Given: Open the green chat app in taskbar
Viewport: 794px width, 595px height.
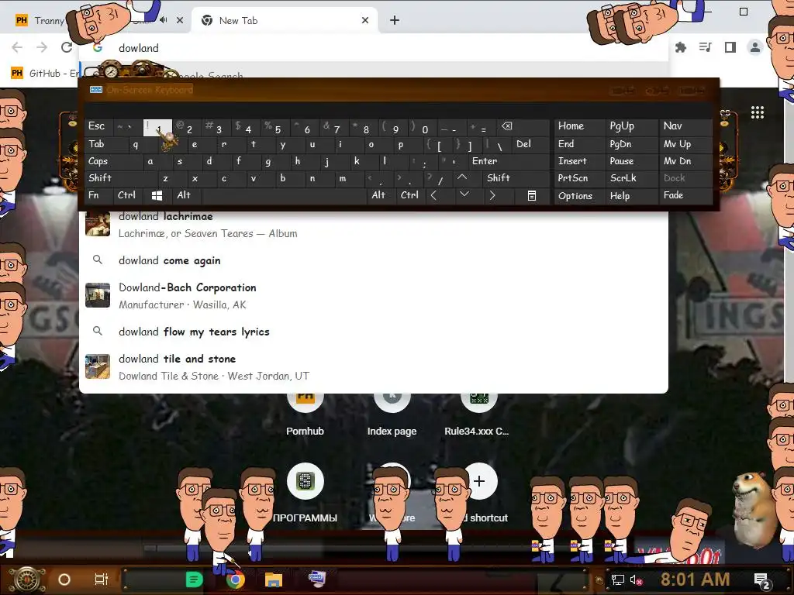Looking at the screenshot, I should tap(194, 580).
